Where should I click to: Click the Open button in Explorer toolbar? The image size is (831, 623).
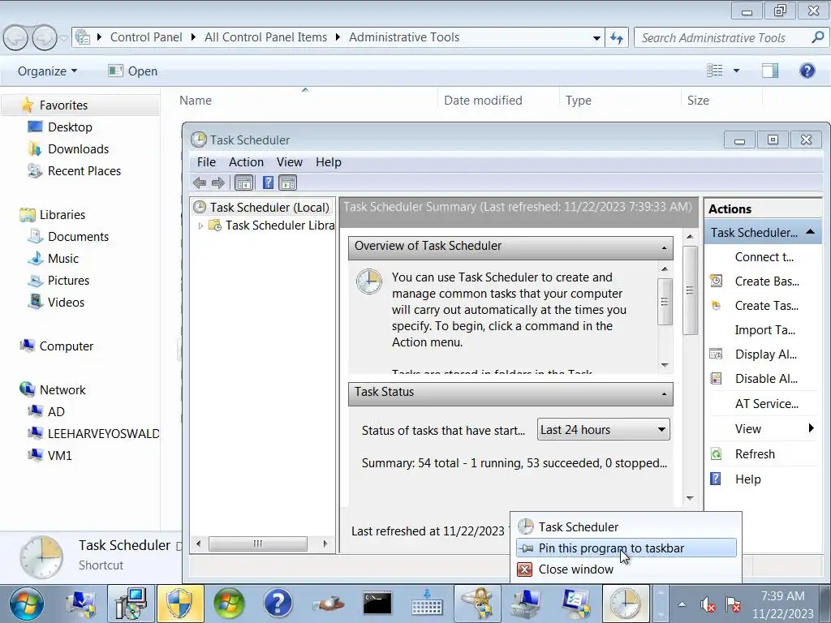132,71
